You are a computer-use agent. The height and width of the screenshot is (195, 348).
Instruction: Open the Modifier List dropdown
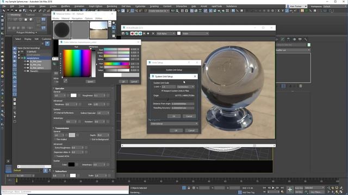[x=293, y=50]
